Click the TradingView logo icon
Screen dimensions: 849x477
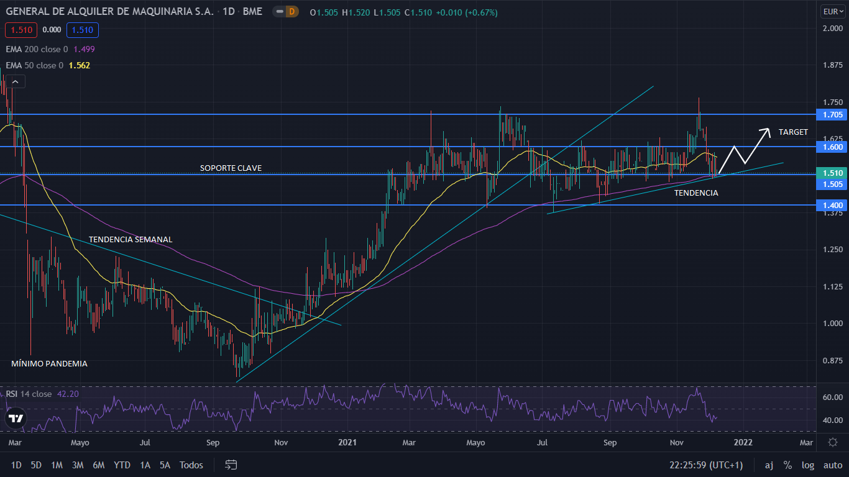16,419
